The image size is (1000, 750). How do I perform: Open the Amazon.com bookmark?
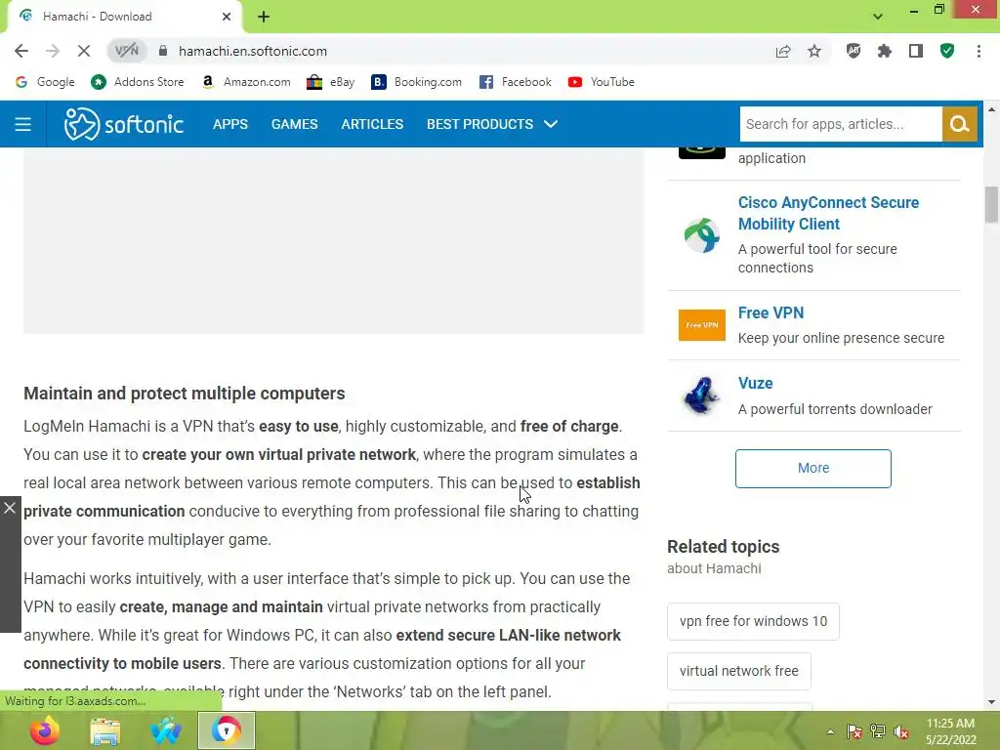coord(245,82)
